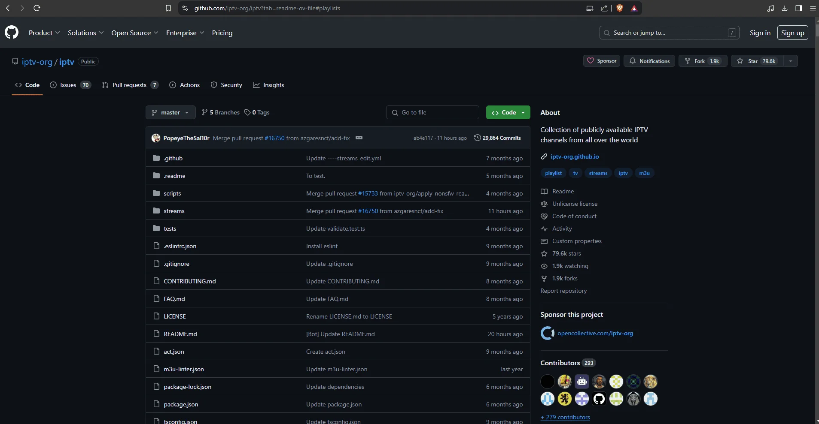Open the LICENSE file
Screen dimensions: 819x424
pyautogui.click(x=175, y=316)
